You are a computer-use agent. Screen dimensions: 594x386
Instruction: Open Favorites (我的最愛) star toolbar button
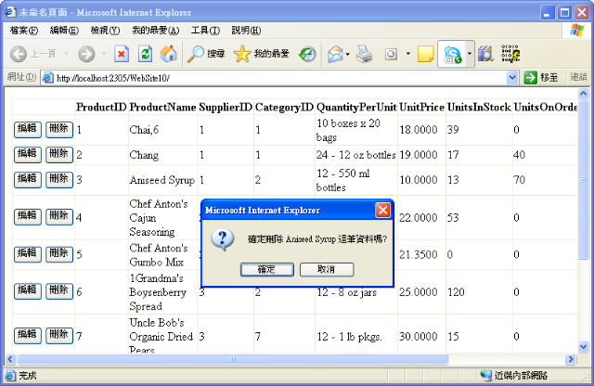coord(262,54)
